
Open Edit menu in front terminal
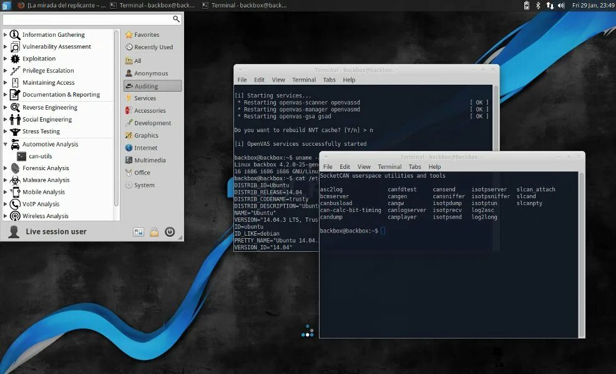[x=345, y=167]
